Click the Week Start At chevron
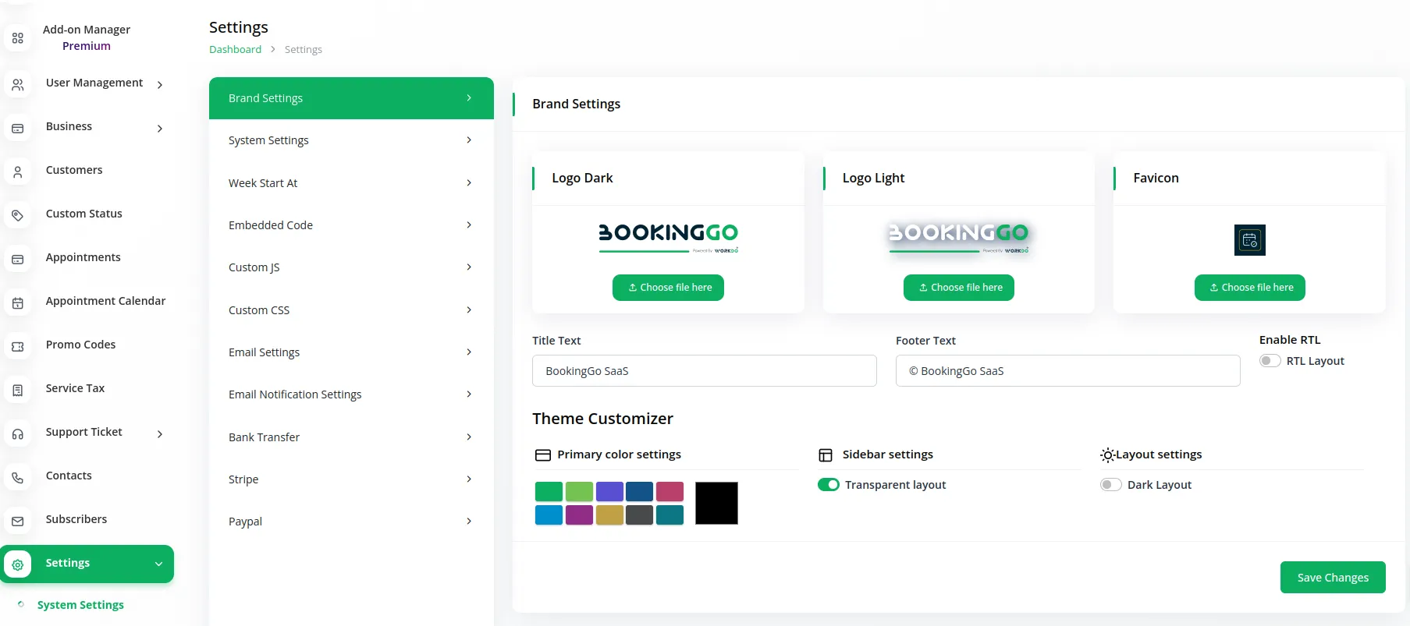This screenshot has height=626, width=1410. (469, 183)
